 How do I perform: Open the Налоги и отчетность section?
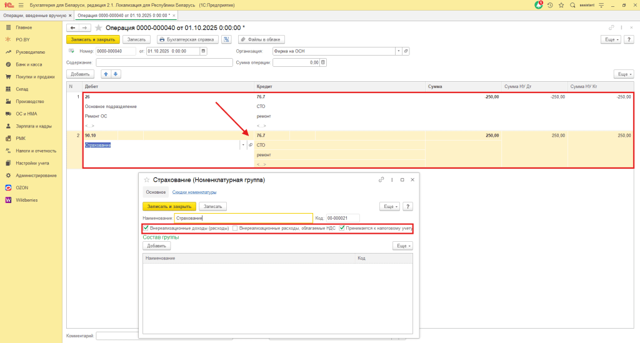point(36,151)
